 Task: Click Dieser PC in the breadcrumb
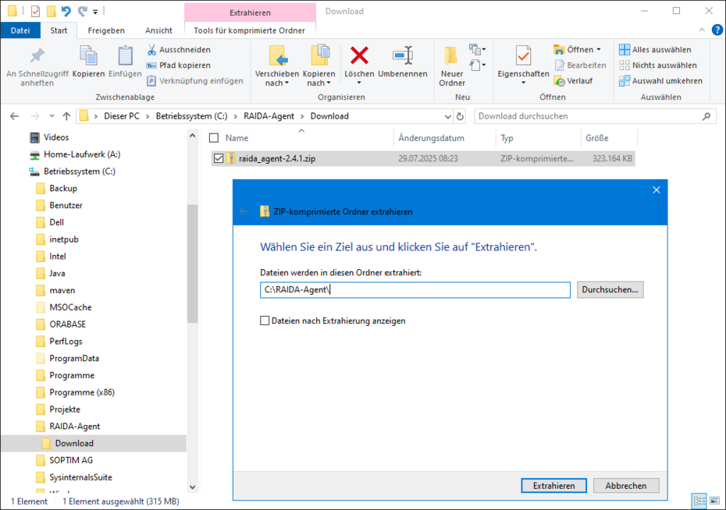[x=122, y=116]
